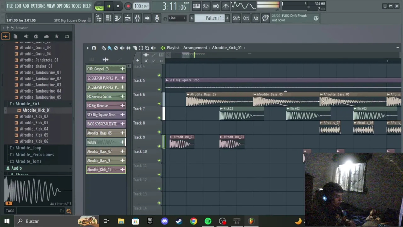Open the Pattern 1 selector
The height and width of the screenshot is (227, 403).
[209, 18]
